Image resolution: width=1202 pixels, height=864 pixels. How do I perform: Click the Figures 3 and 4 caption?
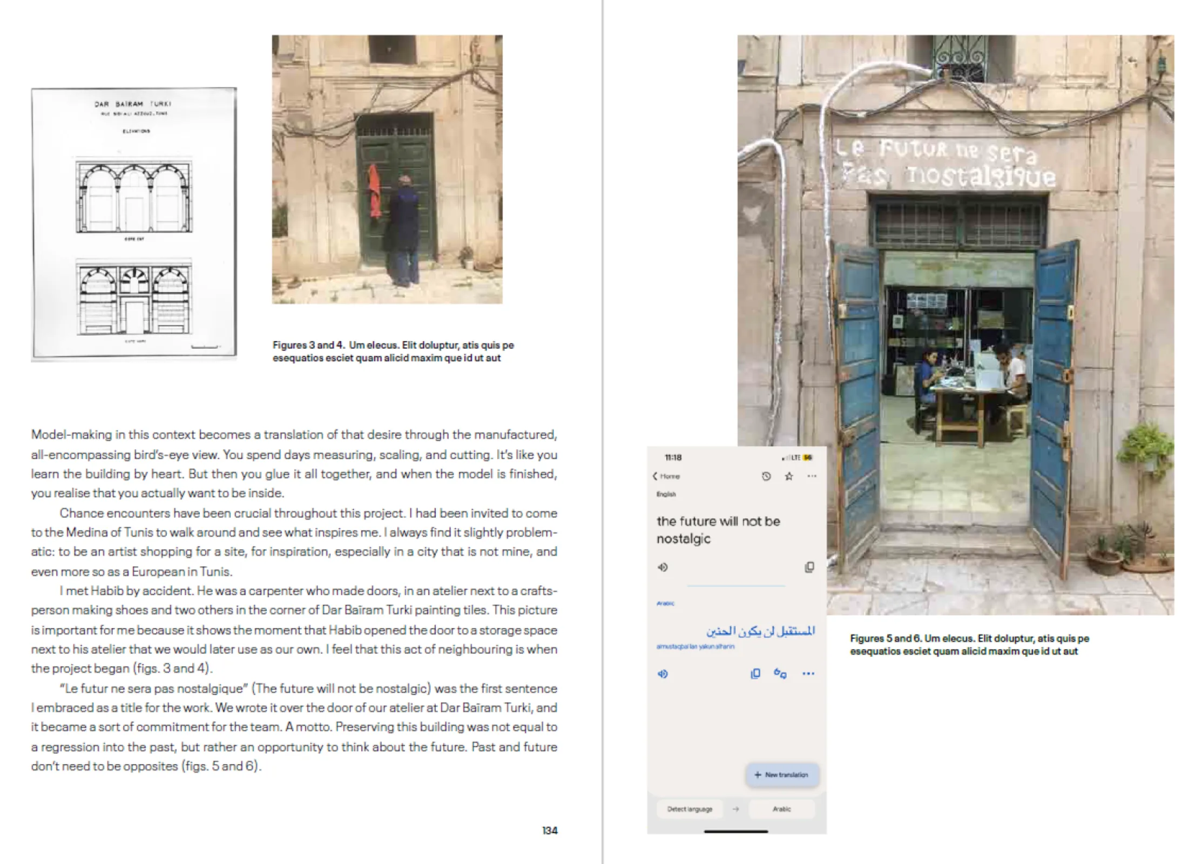[393, 352]
